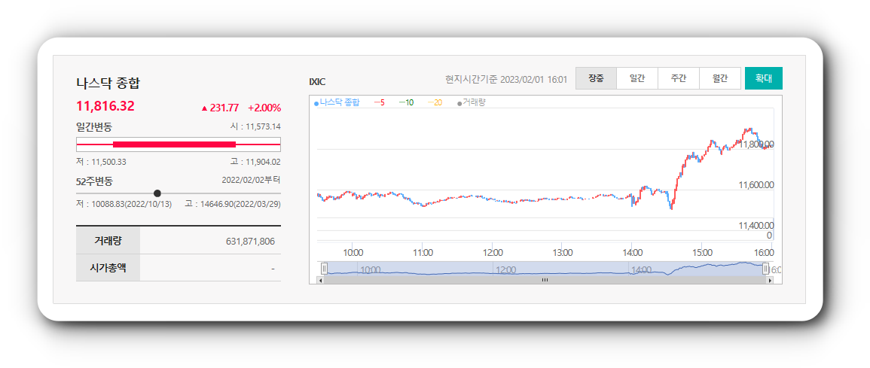Toggle the 10-period moving average legend

(406, 102)
